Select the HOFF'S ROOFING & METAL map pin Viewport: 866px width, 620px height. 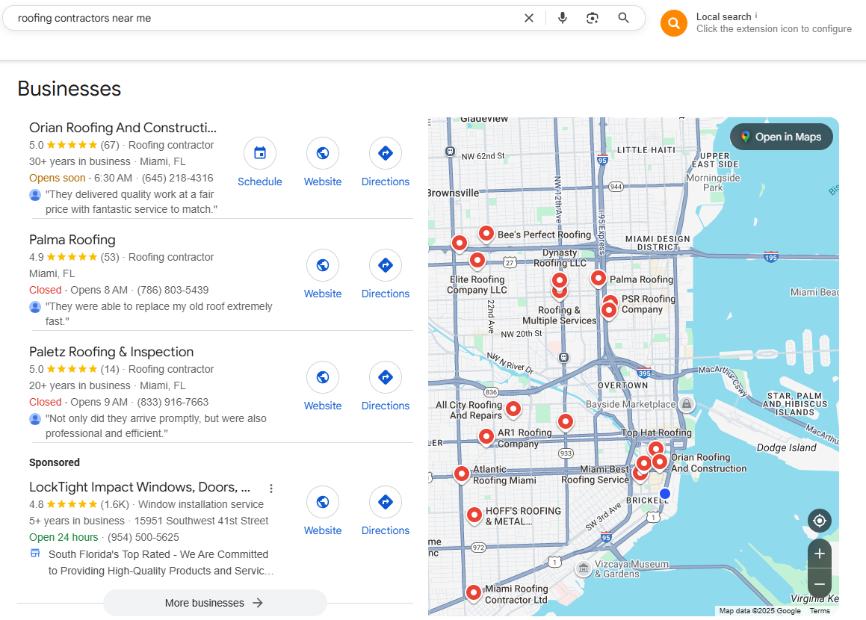[474, 515]
